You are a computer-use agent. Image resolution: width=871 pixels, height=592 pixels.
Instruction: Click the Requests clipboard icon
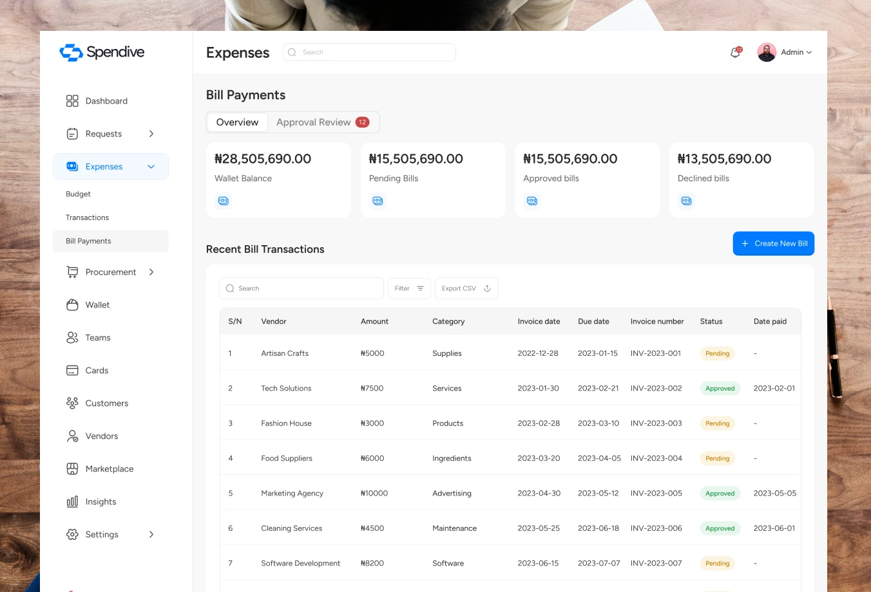pos(72,134)
